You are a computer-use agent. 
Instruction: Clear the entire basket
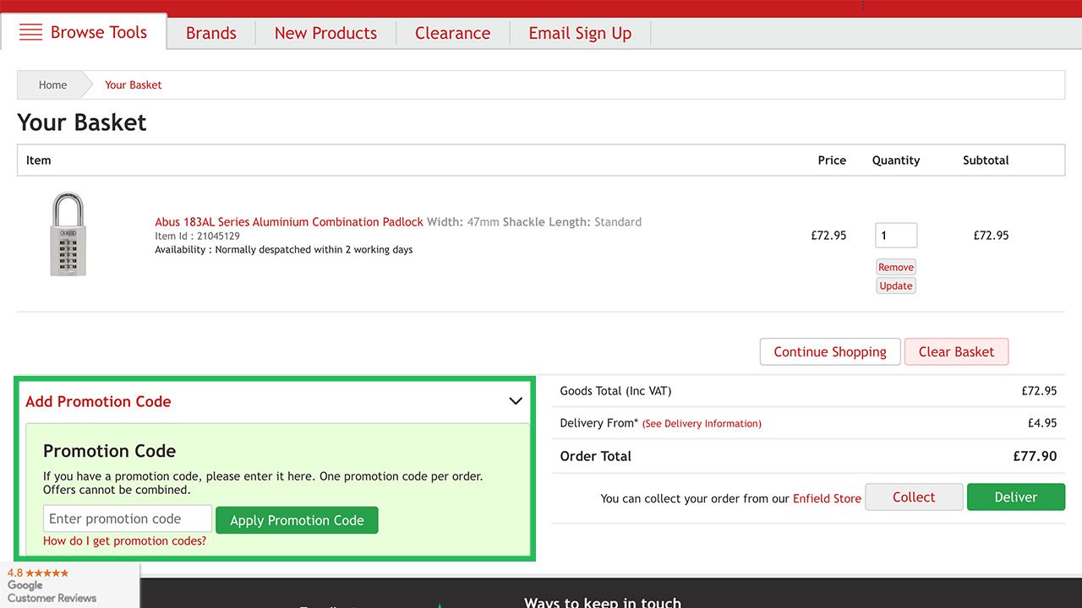957,352
